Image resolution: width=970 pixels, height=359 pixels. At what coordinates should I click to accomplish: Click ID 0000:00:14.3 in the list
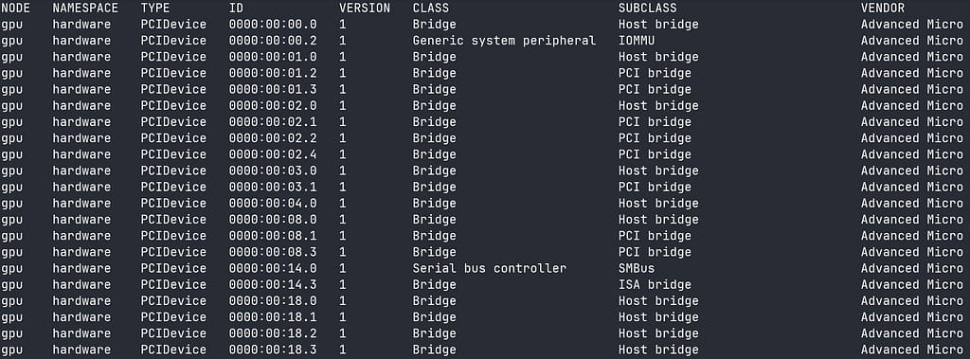coord(273,285)
